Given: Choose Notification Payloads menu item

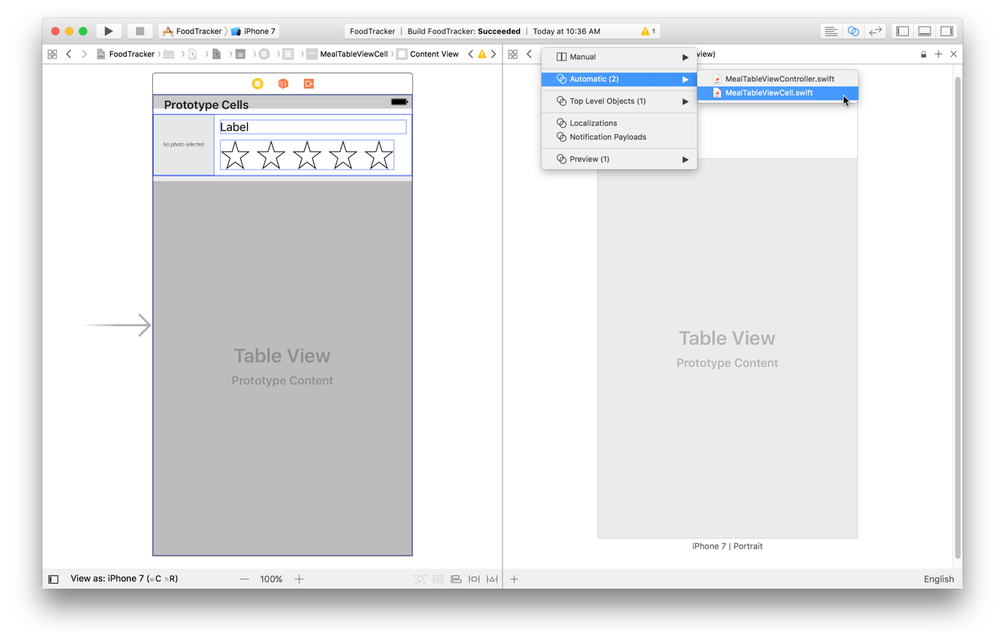Looking at the screenshot, I should (619, 137).
